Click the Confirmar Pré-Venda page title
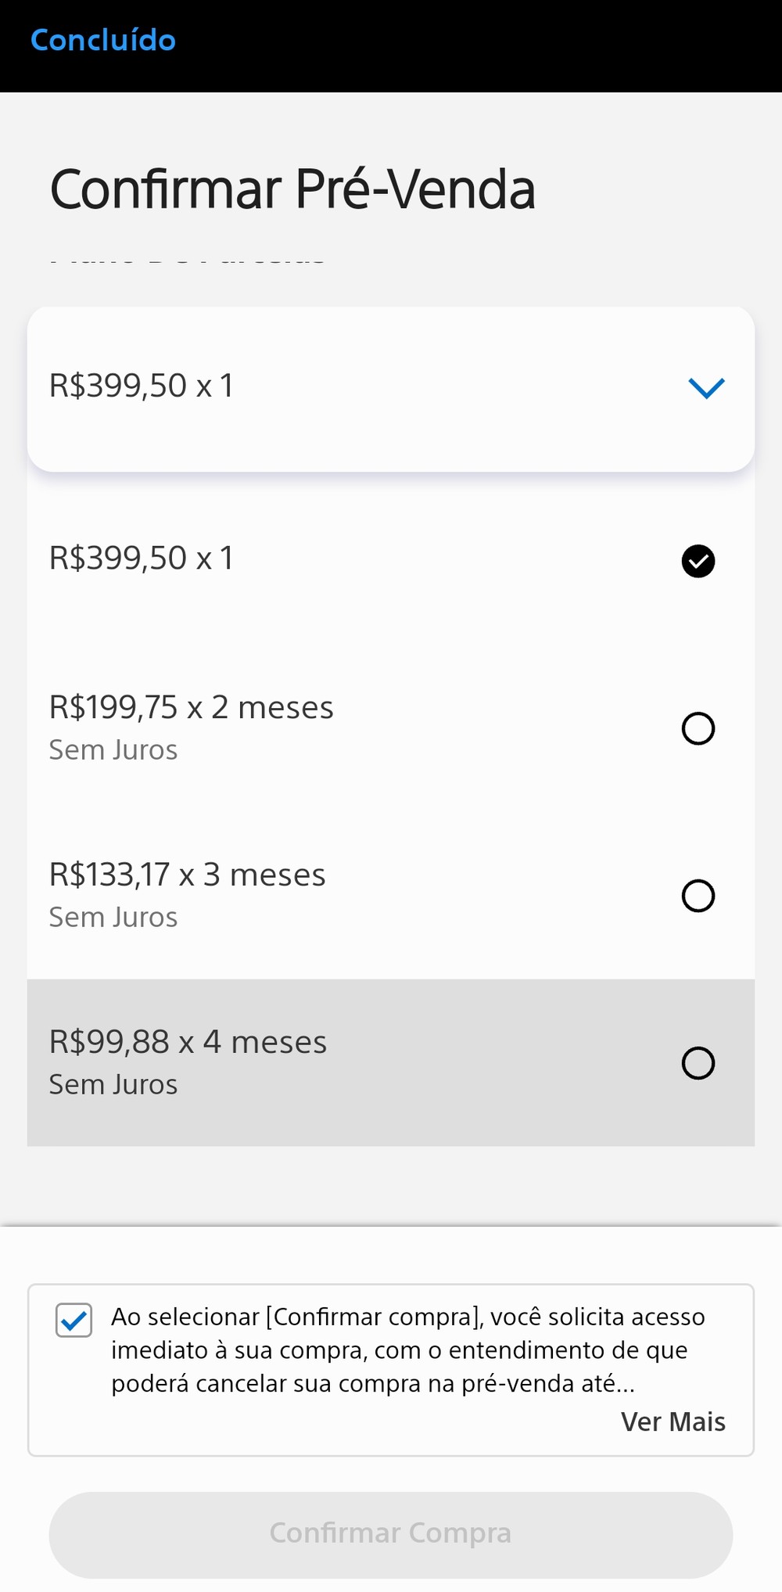 pos(292,190)
